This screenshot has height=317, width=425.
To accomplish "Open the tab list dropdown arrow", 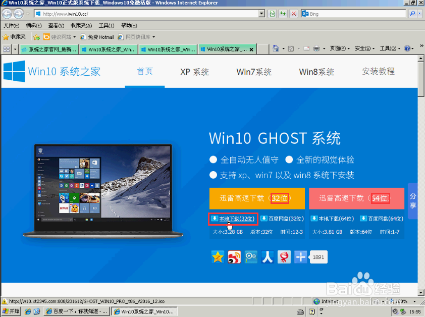I will pyautogui.click(x=15, y=49).
